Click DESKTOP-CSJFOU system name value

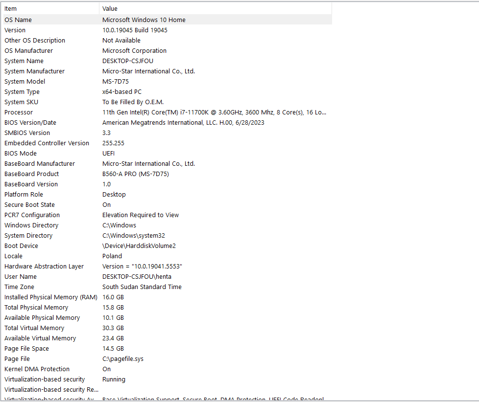click(x=128, y=61)
